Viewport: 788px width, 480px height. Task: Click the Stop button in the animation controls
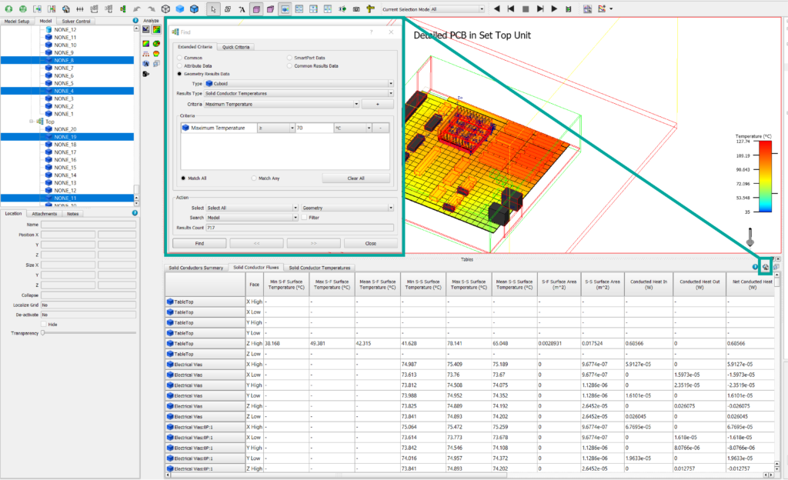[526, 8]
